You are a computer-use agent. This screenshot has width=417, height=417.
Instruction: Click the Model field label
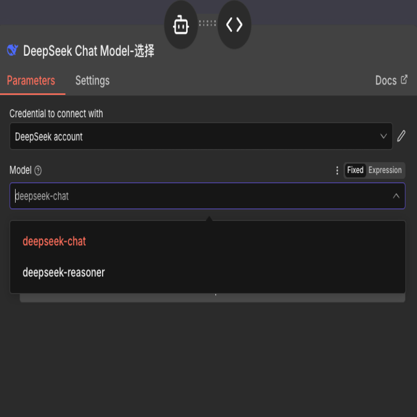click(x=20, y=170)
